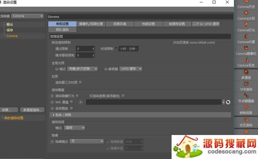Click the material override picker arrow icon
The width and height of the screenshot is (258, 159).
228,102
